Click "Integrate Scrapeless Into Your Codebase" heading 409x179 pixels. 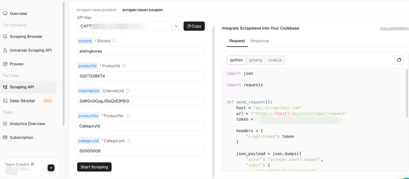point(260,28)
